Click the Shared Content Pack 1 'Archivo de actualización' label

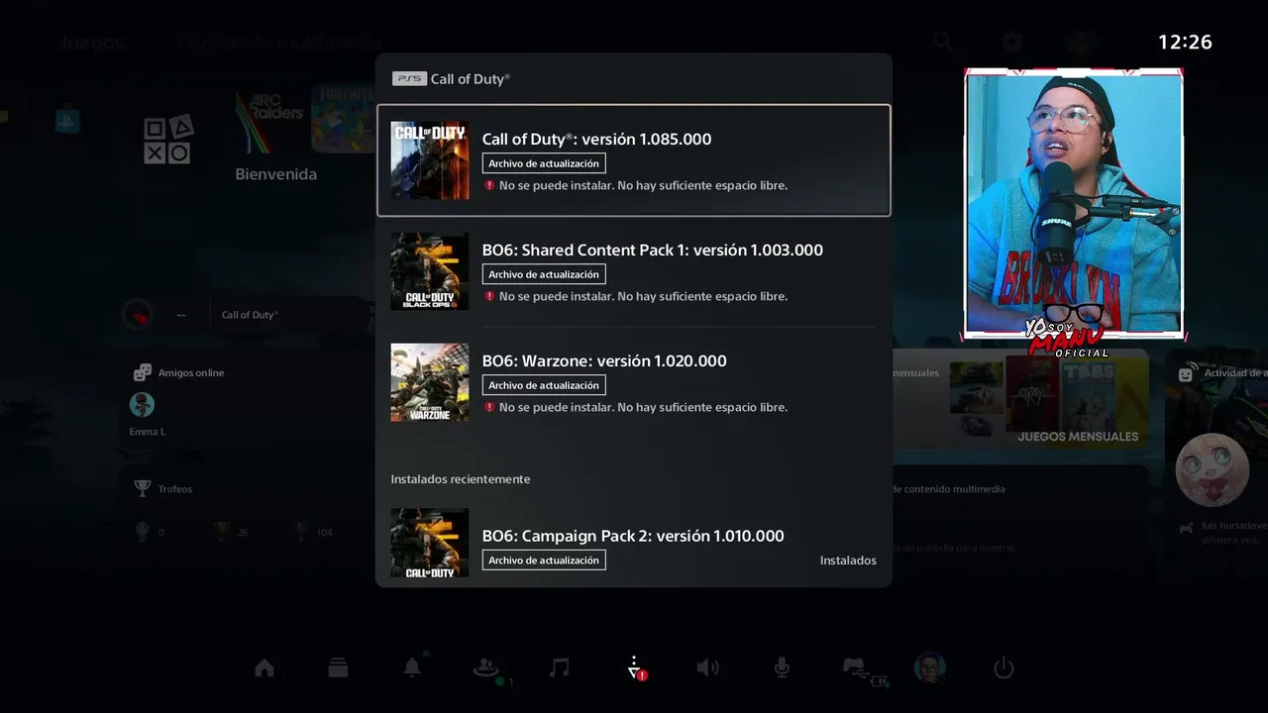point(544,274)
